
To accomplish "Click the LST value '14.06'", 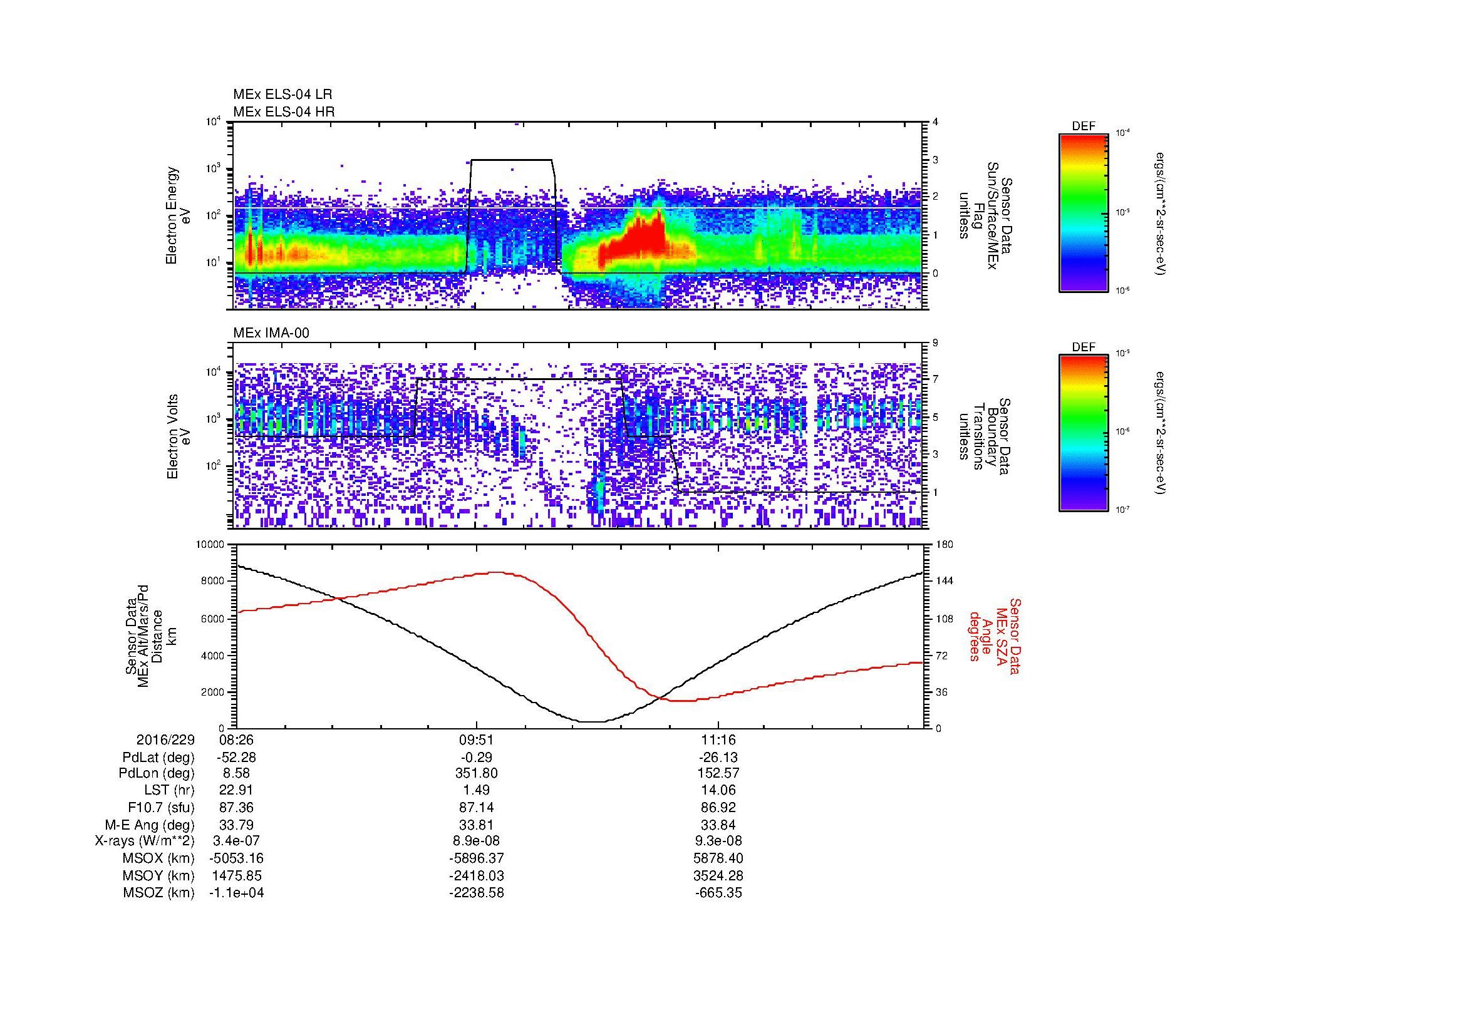I will [x=718, y=790].
